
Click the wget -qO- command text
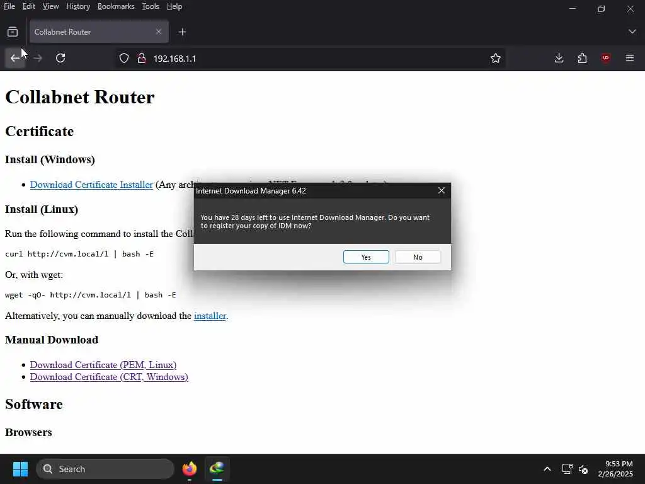coord(91,295)
